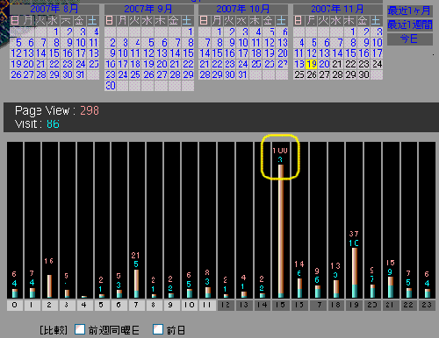Screen dimensions: 439x338
Task: Select November 20 in the 11月 calendar
Action: coord(324,64)
